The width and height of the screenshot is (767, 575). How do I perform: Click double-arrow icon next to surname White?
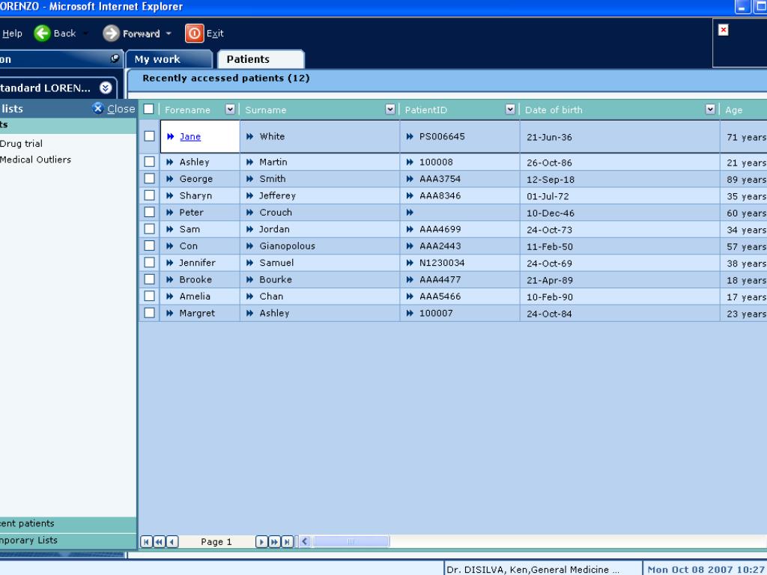coord(250,136)
